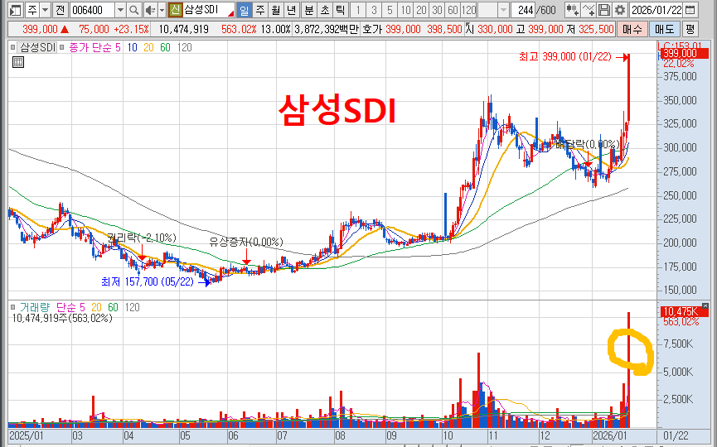The width and height of the screenshot is (717, 447).
Task: Click the add line indicator icon
Action: [588, 10]
